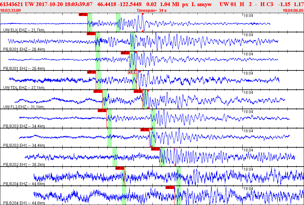Select the eS 2 pick flag on PB B202 EH1
This screenshot has height=205, width=304.
coord(156,149)
